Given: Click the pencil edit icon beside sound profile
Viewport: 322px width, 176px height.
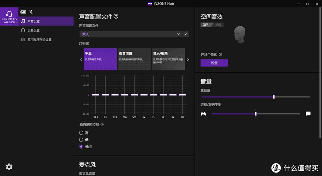Looking at the screenshot, I should point(186,34).
